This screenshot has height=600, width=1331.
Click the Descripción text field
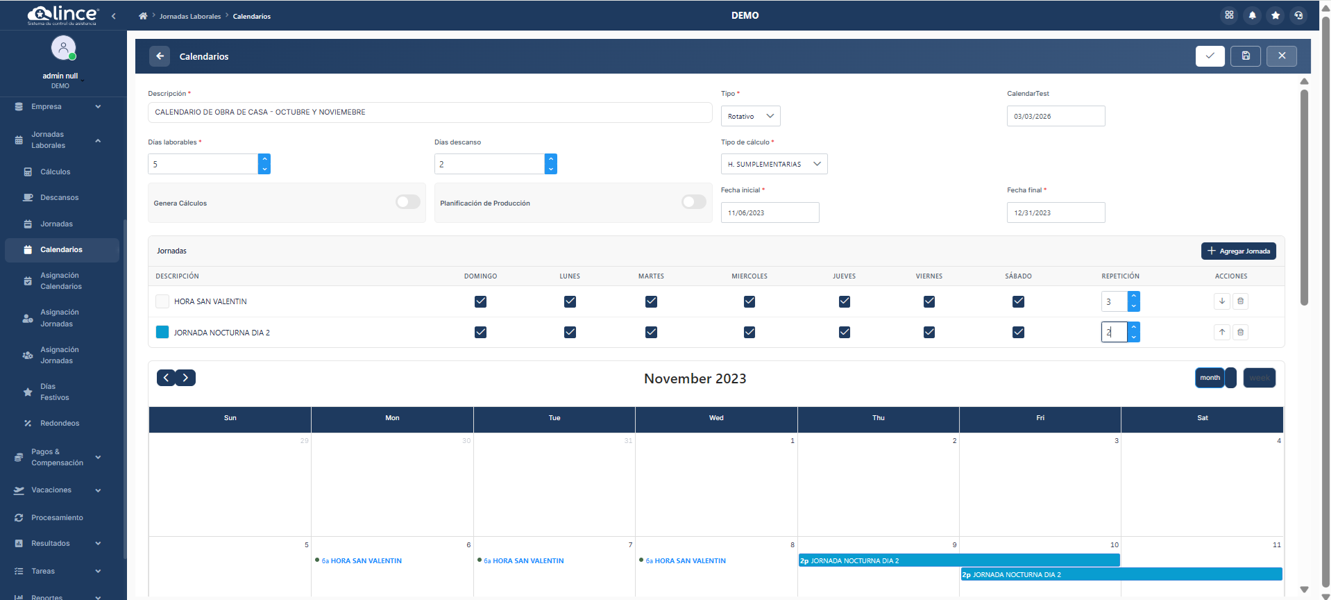pos(430,112)
